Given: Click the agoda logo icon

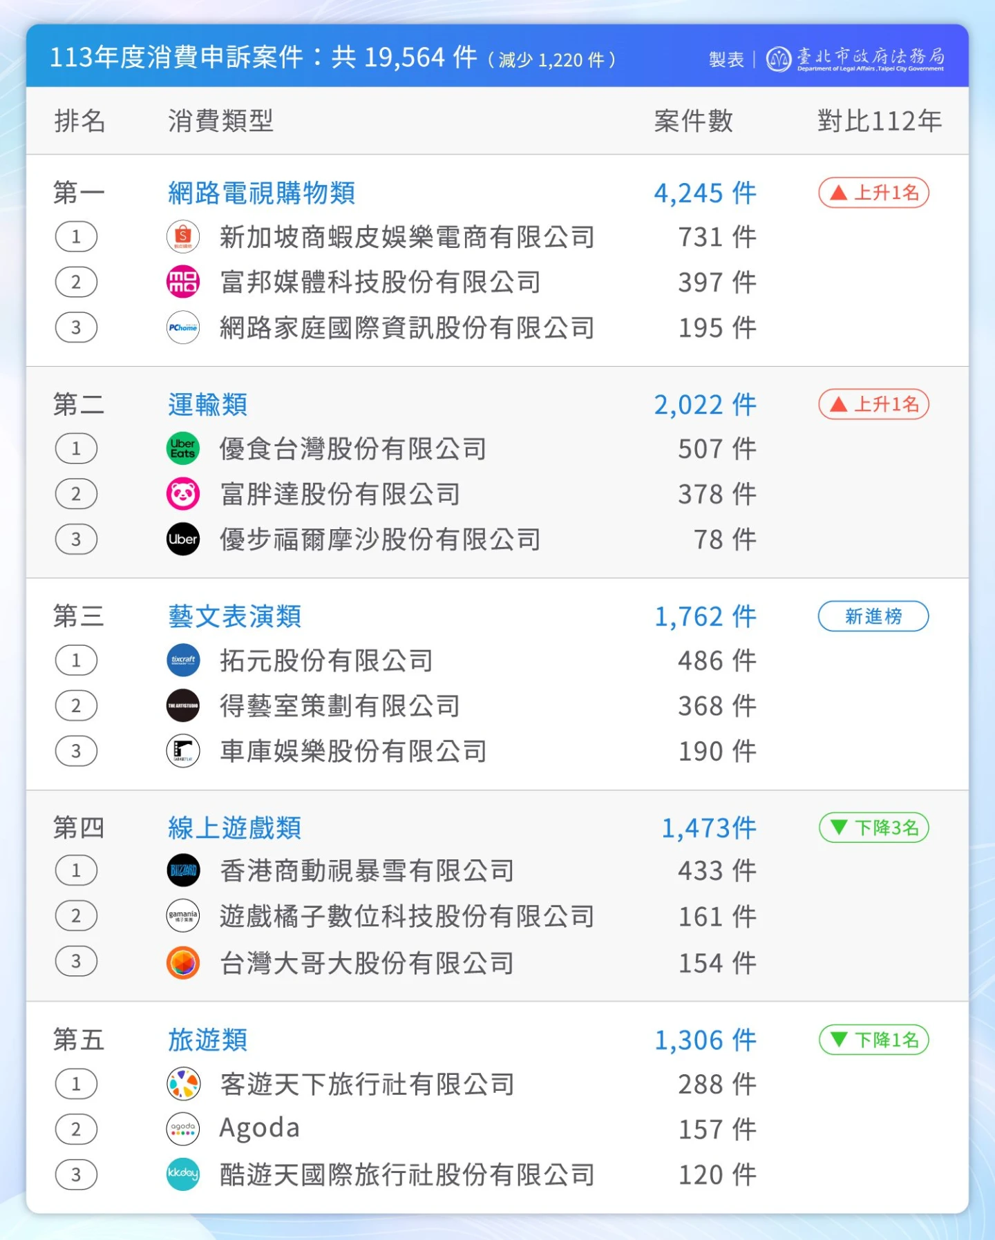Looking at the screenshot, I should (183, 1129).
